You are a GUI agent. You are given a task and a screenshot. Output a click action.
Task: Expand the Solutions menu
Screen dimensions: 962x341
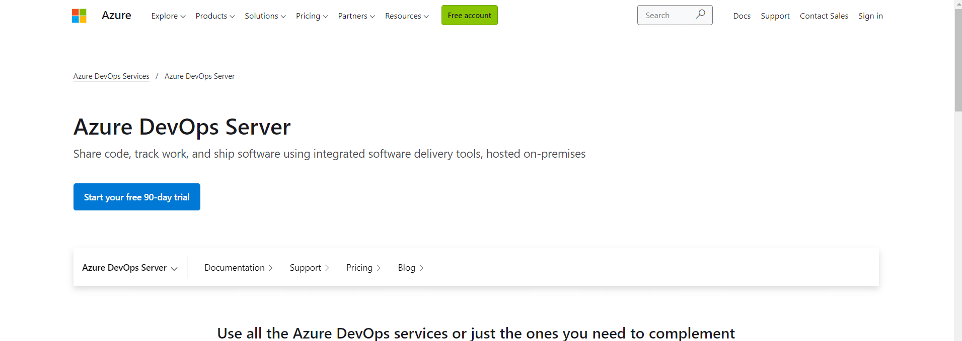click(265, 16)
